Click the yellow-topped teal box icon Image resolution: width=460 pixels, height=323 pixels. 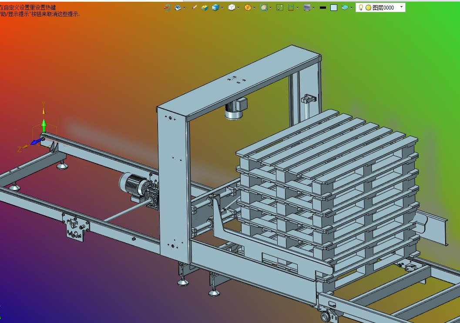click(x=205, y=8)
